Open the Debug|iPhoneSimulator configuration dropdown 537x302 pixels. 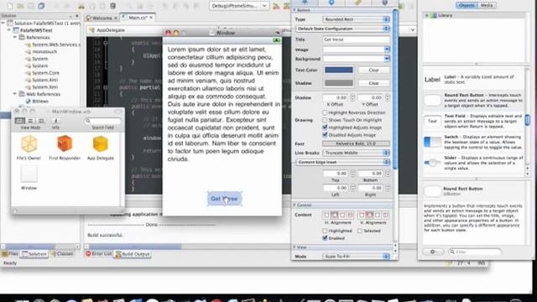tap(238, 6)
